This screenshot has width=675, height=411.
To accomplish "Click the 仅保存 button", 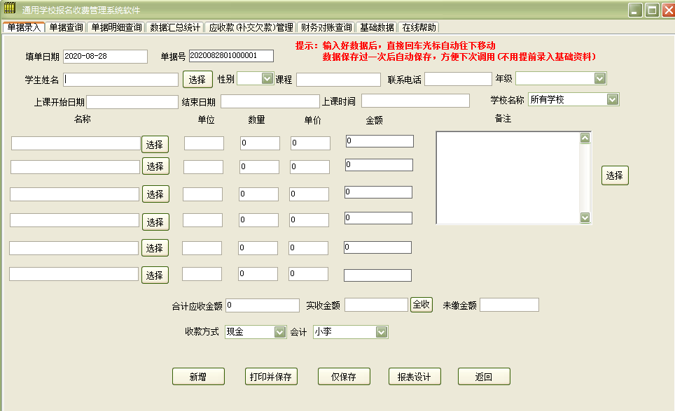I will [x=344, y=376].
